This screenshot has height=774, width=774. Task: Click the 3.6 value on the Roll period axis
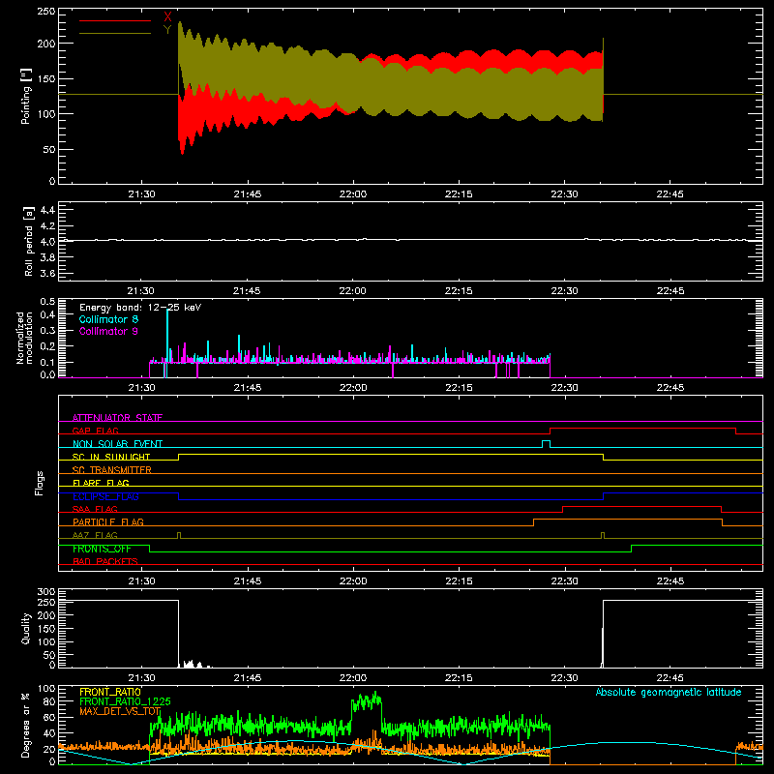point(47,273)
